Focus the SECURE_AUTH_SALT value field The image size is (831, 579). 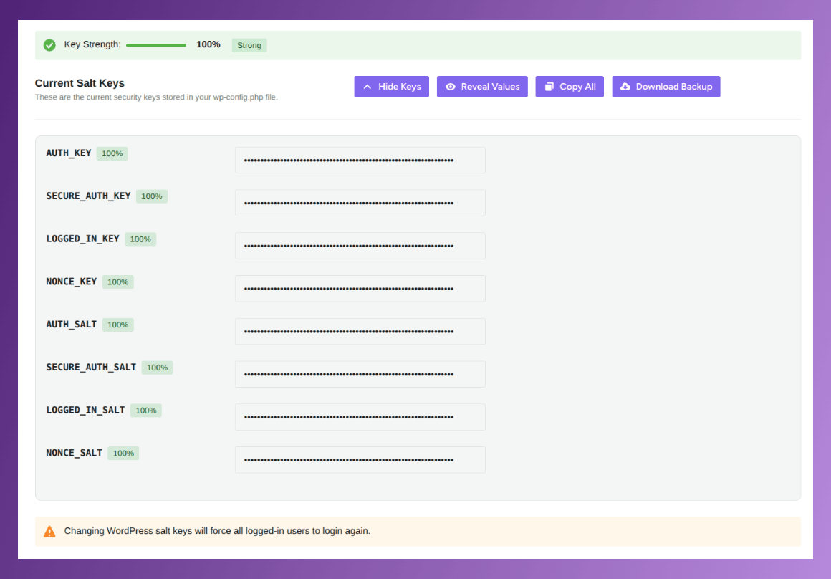tap(360, 374)
